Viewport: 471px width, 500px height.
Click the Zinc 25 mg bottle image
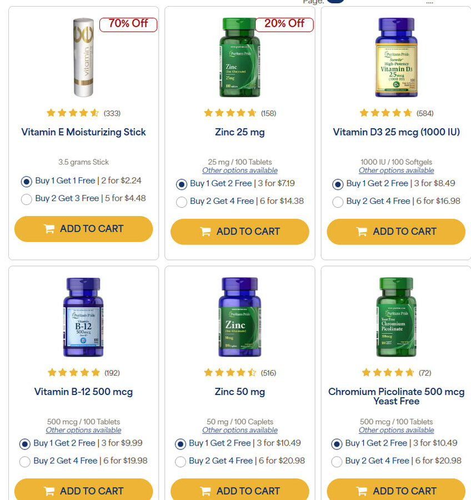240,57
